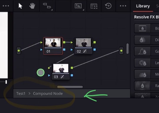This screenshot has height=113, width=159.
Task: Select the Directional blur effect (Di)
Action: tap(147, 40)
